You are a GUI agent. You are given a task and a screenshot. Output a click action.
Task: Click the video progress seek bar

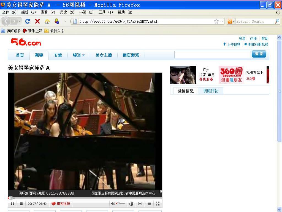pyautogui.click(x=85, y=198)
